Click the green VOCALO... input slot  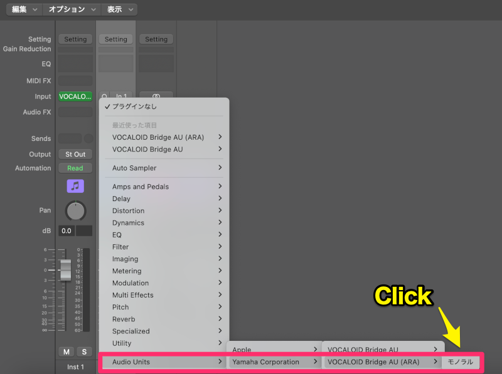pos(75,96)
